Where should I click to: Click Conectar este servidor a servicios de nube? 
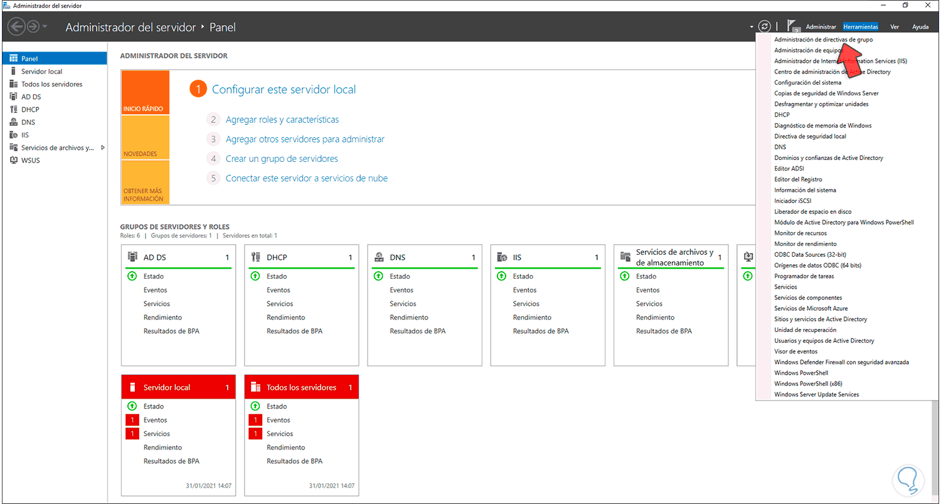307,178
